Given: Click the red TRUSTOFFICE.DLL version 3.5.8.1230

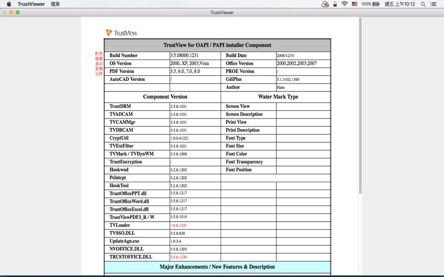Looking at the screenshot, I should [x=178, y=257].
